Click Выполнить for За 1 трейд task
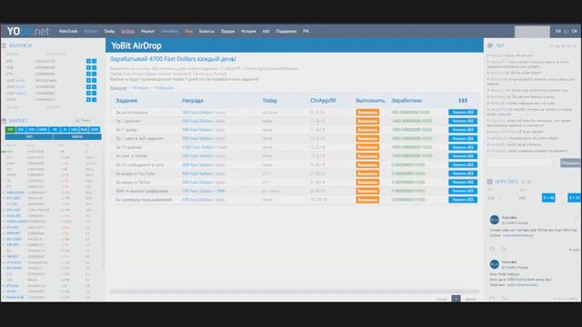The width and height of the screenshot is (582, 327). click(x=367, y=130)
